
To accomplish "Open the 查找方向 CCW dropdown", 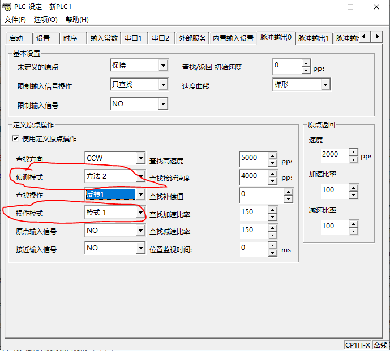I will pyautogui.click(x=140, y=158).
